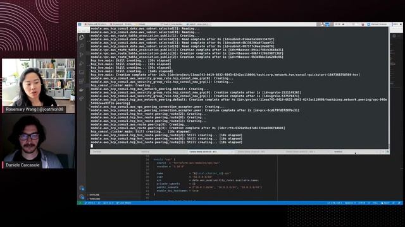
Task: Click the terminal vertical scrollbar
Action: pyautogui.click(x=389, y=88)
